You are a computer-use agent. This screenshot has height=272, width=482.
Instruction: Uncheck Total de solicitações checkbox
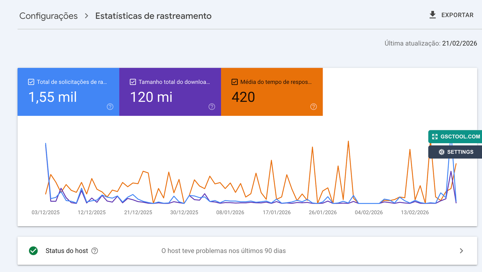pyautogui.click(x=31, y=82)
